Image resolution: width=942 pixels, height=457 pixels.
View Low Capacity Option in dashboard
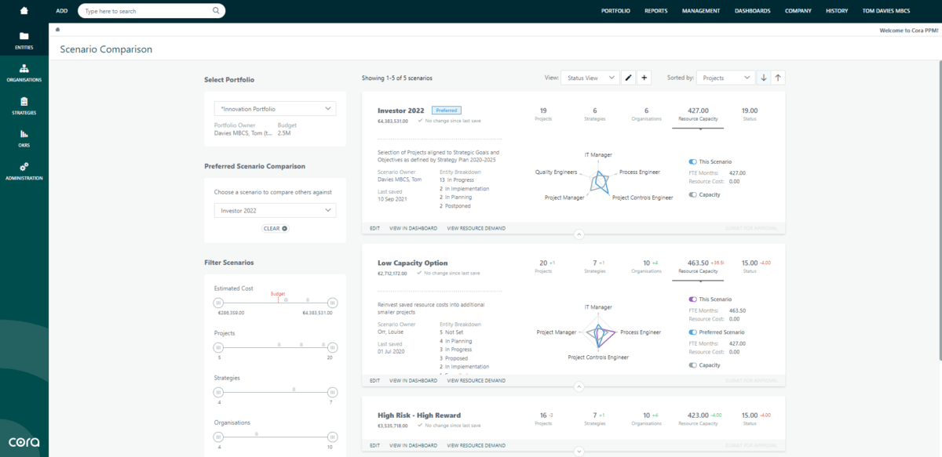(x=413, y=381)
